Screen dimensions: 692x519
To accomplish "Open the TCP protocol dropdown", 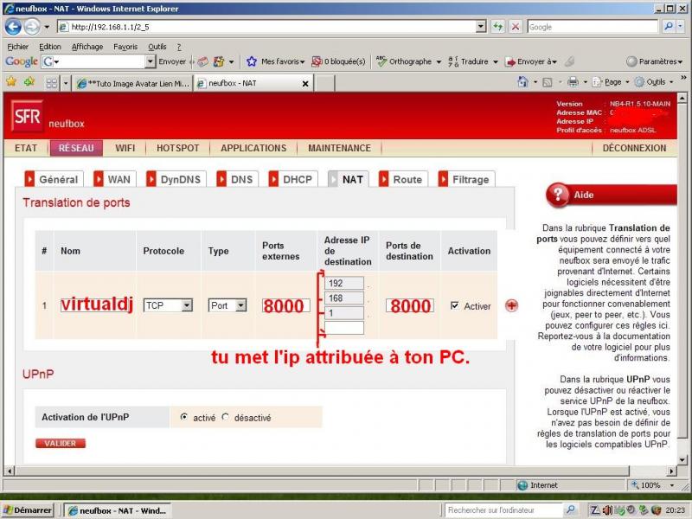I will click(186, 305).
